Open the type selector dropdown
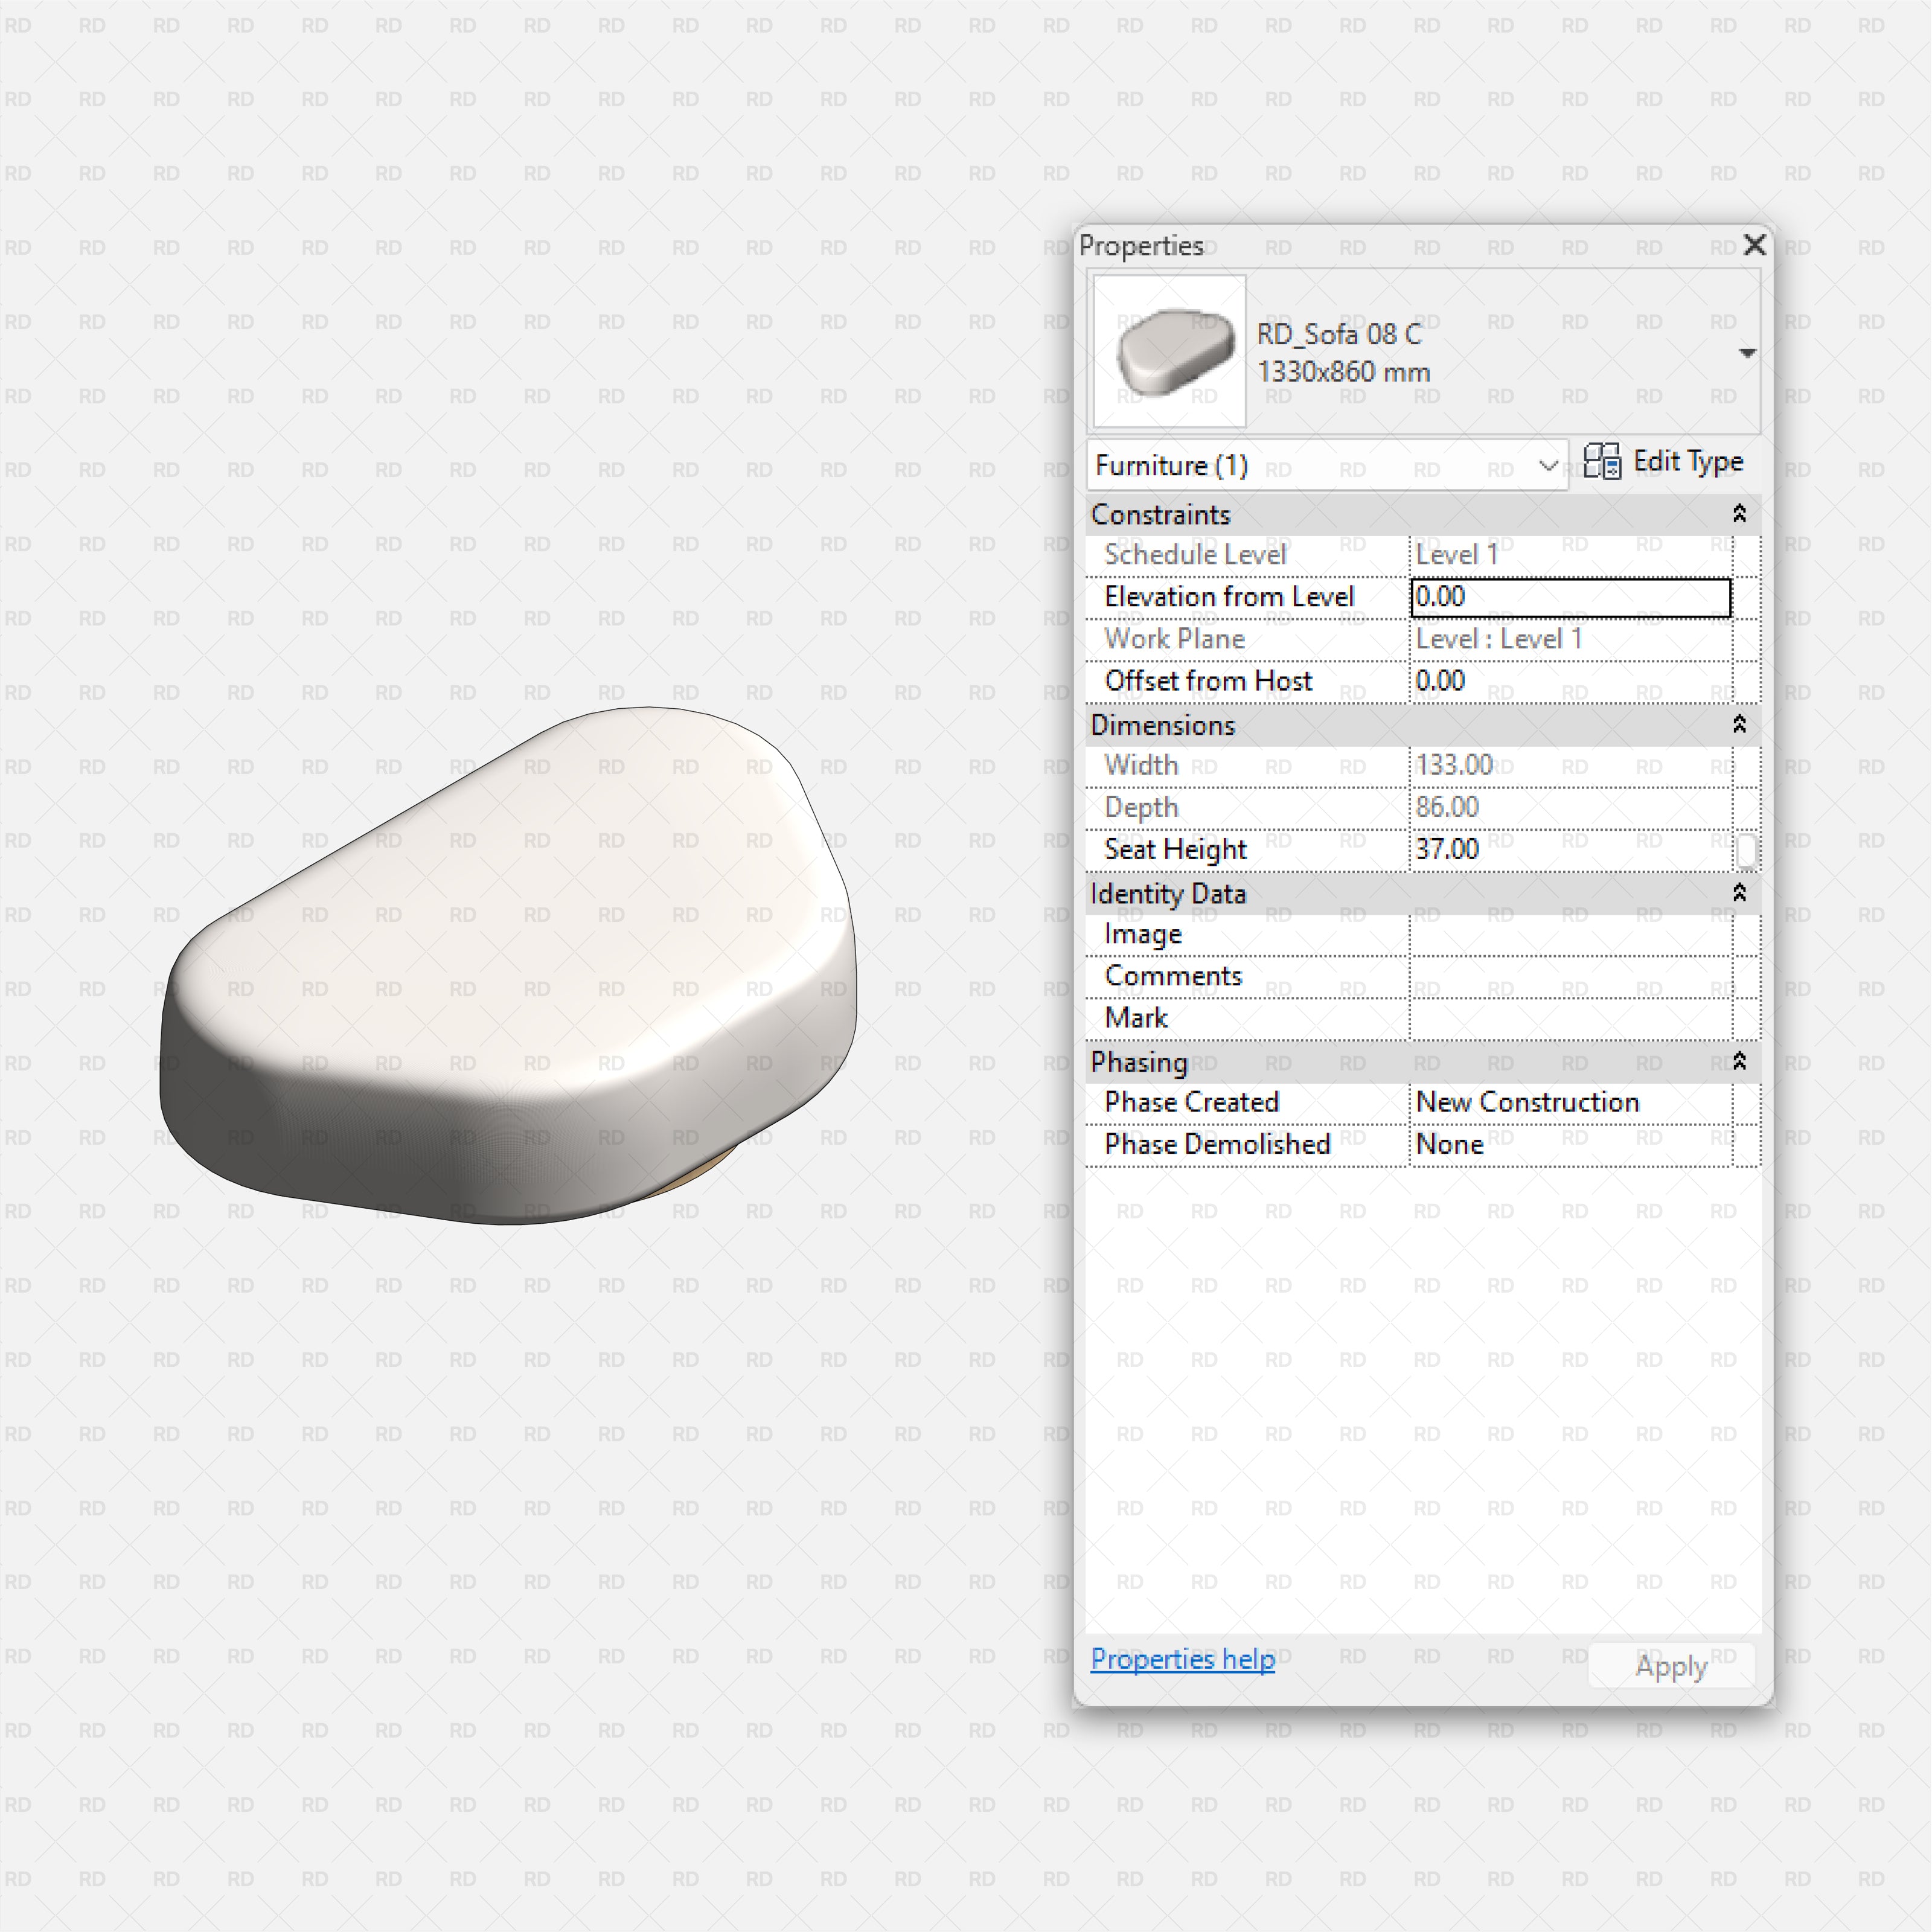This screenshot has height=1932, width=1932. click(x=1748, y=352)
